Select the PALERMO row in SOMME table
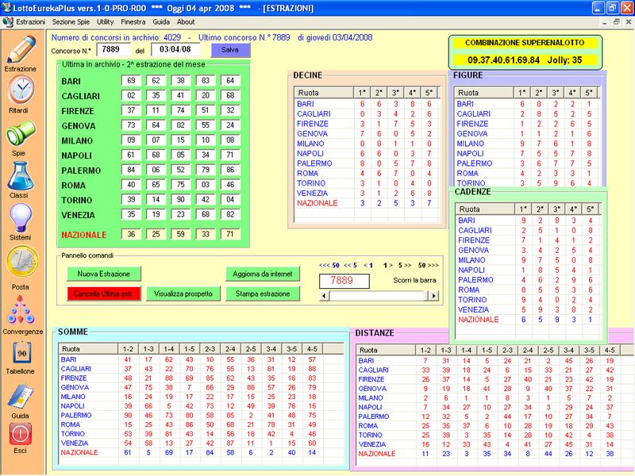The height and width of the screenshot is (476, 635). [x=202, y=415]
